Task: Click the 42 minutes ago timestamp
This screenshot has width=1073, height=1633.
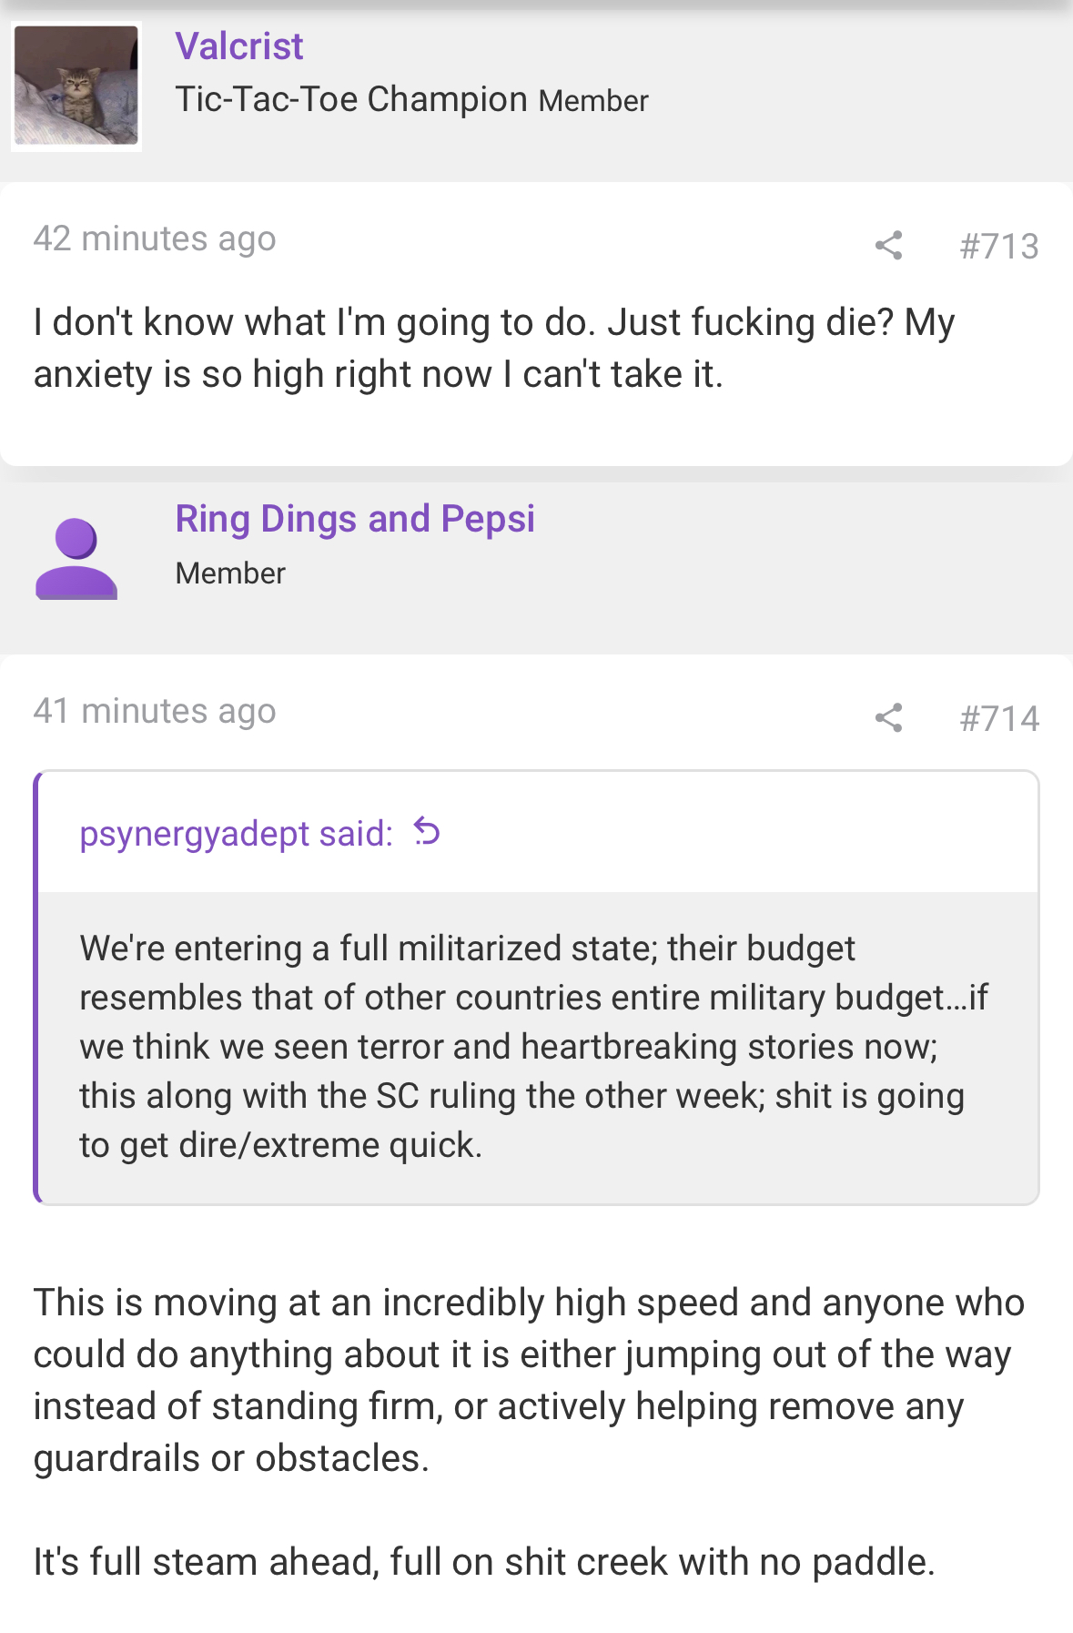Action: coord(155,238)
